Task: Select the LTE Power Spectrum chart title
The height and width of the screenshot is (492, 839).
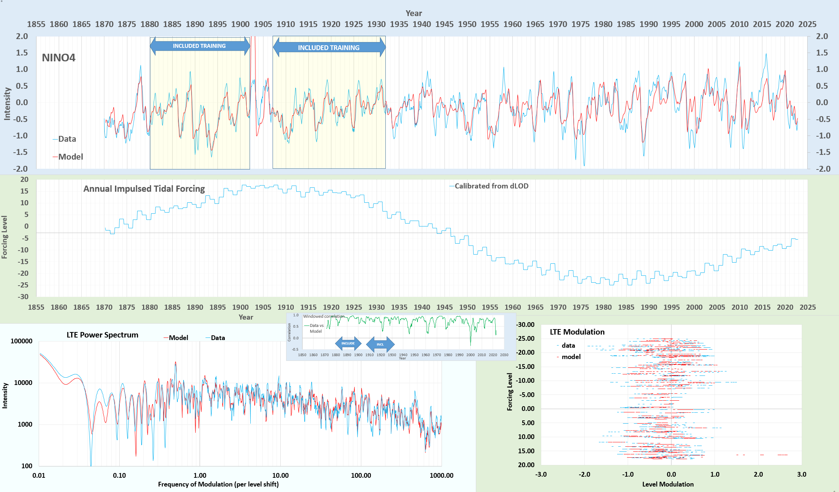Action: [102, 335]
